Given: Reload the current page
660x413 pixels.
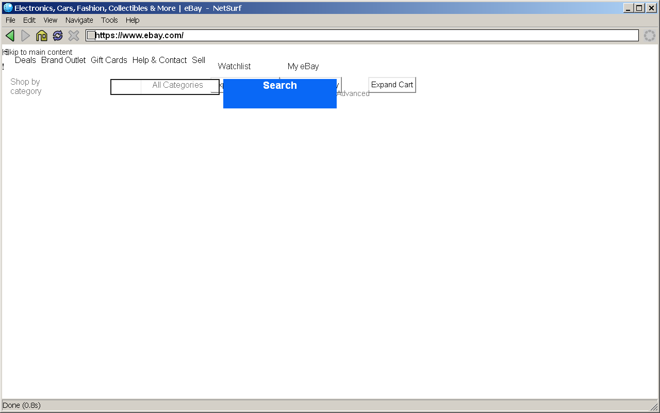Looking at the screenshot, I should click(x=58, y=36).
